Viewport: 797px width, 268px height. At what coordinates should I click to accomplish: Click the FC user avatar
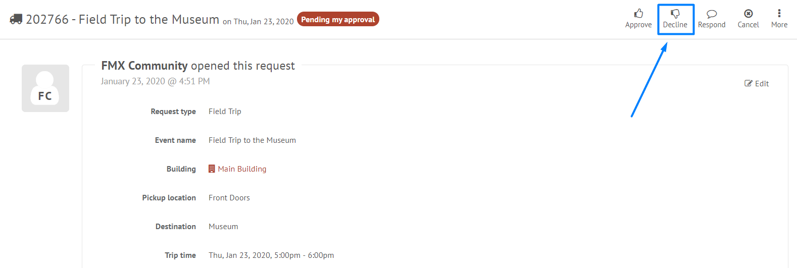coord(45,88)
